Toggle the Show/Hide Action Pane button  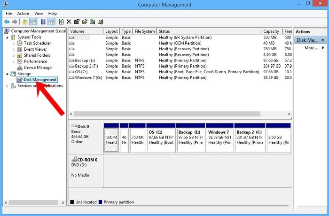coord(51,22)
